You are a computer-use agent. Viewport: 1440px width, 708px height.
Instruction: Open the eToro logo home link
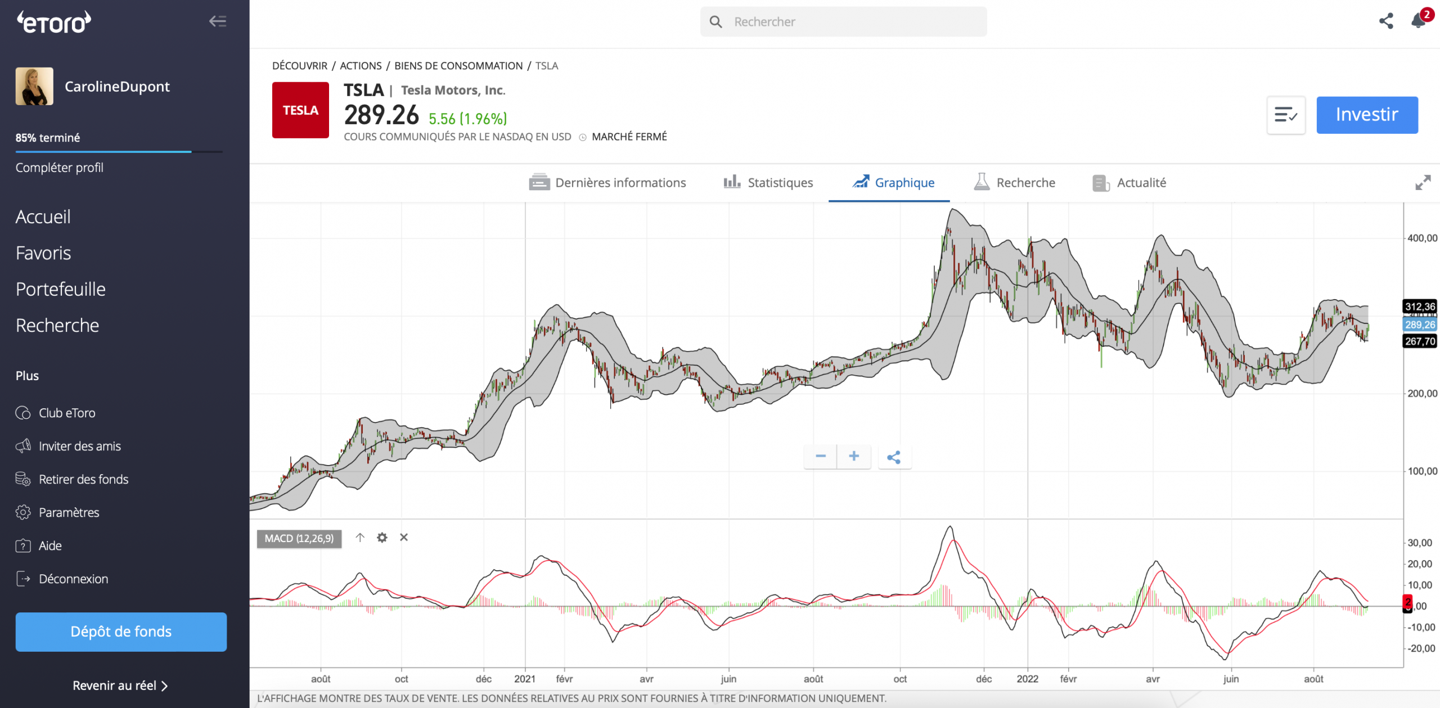[53, 22]
